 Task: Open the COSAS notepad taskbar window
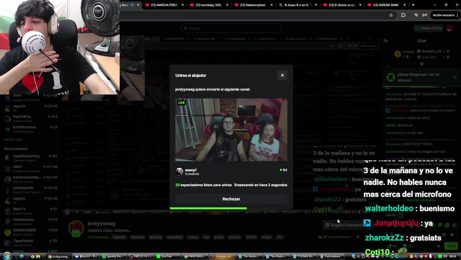(304, 256)
